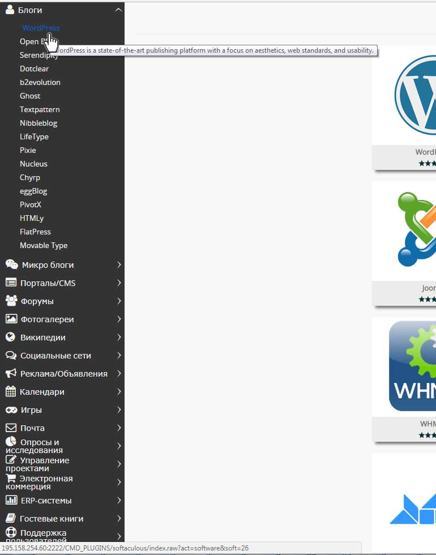Open the Электронная коммерция category
The height and width of the screenshot is (555, 436).
pos(39,482)
